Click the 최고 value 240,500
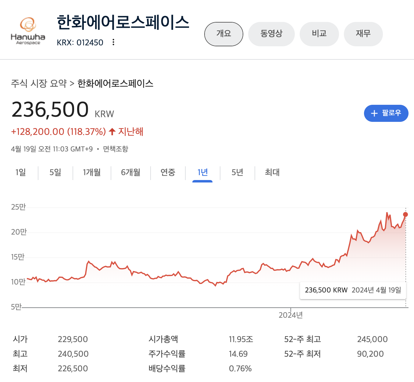The height and width of the screenshot is (382, 414). pyautogui.click(x=73, y=354)
